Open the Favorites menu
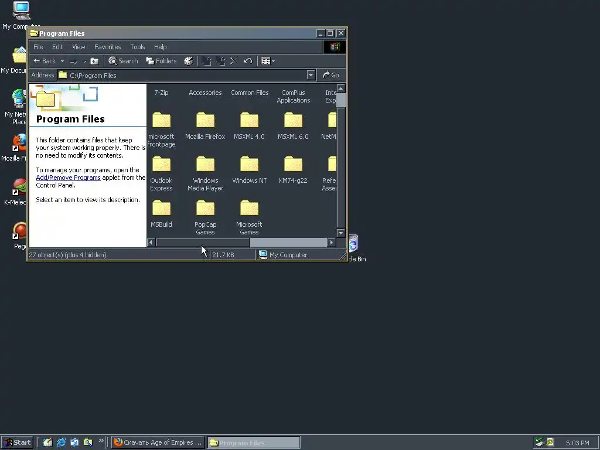600x450 pixels. (x=108, y=47)
